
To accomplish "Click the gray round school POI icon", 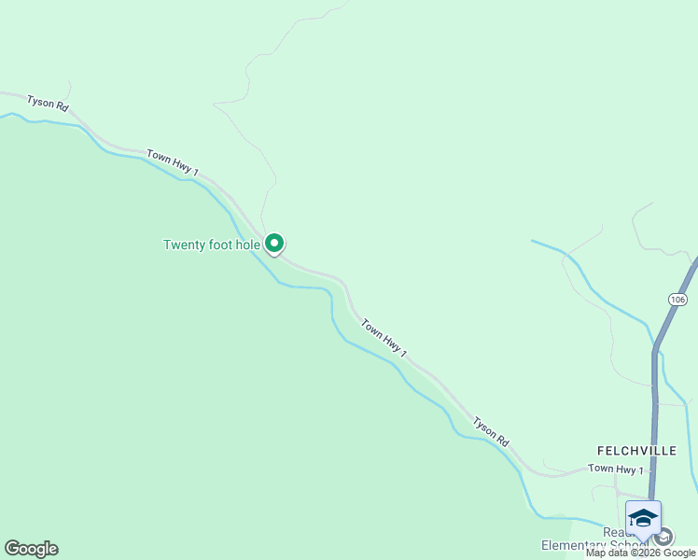I will pyautogui.click(x=663, y=537).
